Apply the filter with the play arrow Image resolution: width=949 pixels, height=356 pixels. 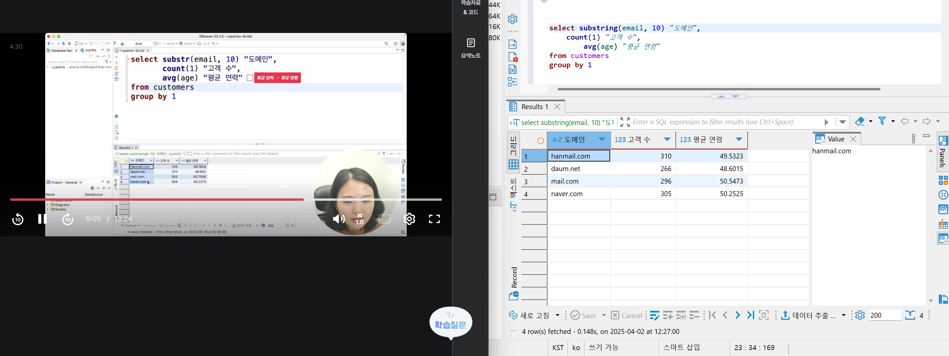(826, 122)
